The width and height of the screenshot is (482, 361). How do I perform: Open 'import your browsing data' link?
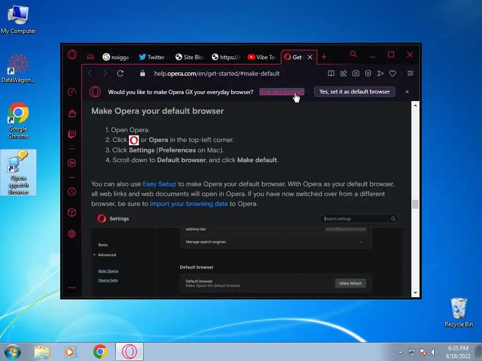pos(189,204)
